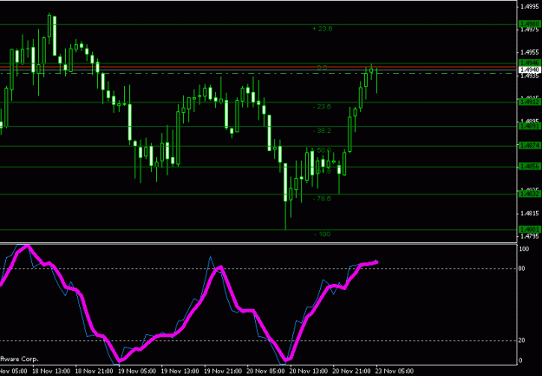Click the 23 Nov 05:00 time label

[x=395, y=371]
